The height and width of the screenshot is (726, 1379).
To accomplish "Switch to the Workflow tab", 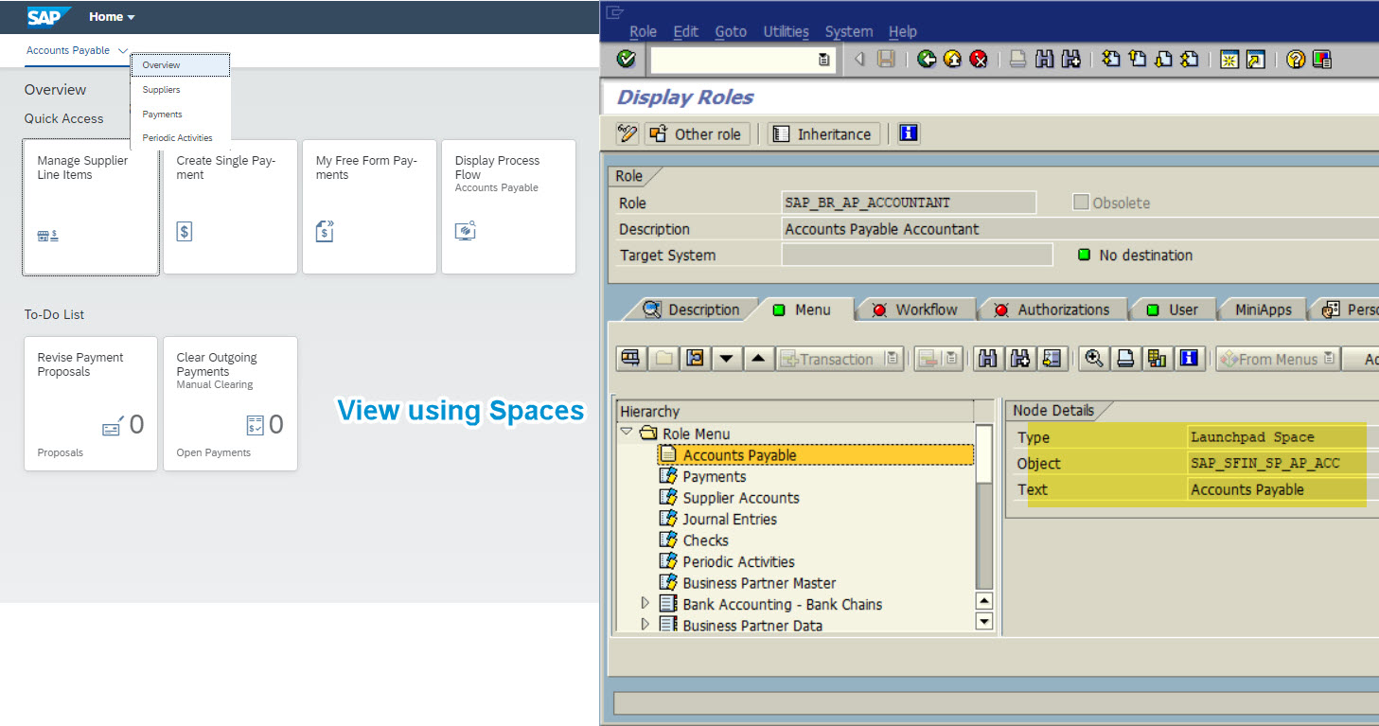I will (915, 310).
